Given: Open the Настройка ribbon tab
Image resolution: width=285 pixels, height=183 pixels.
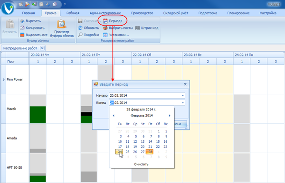Looking at the screenshot, I should click(x=268, y=13).
